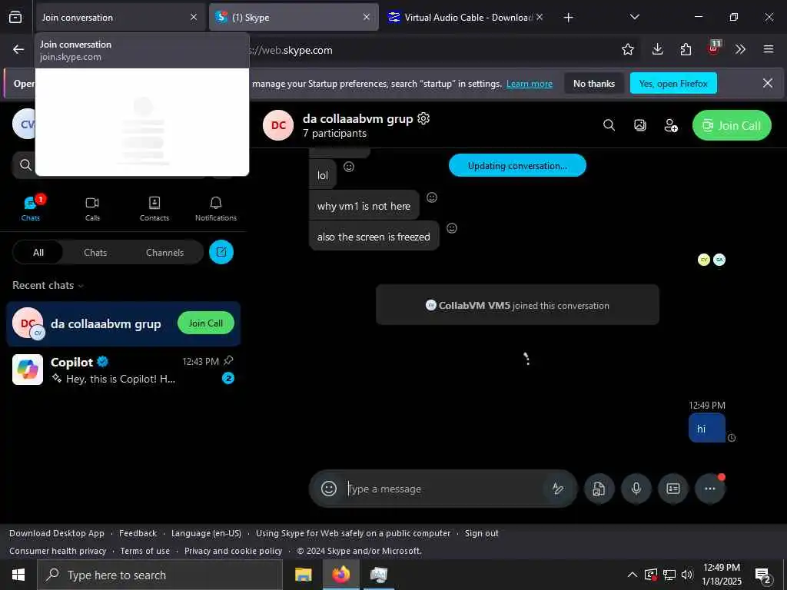The width and height of the screenshot is (787, 590).
Task: Focus the Type a message field
Action: [x=444, y=489]
